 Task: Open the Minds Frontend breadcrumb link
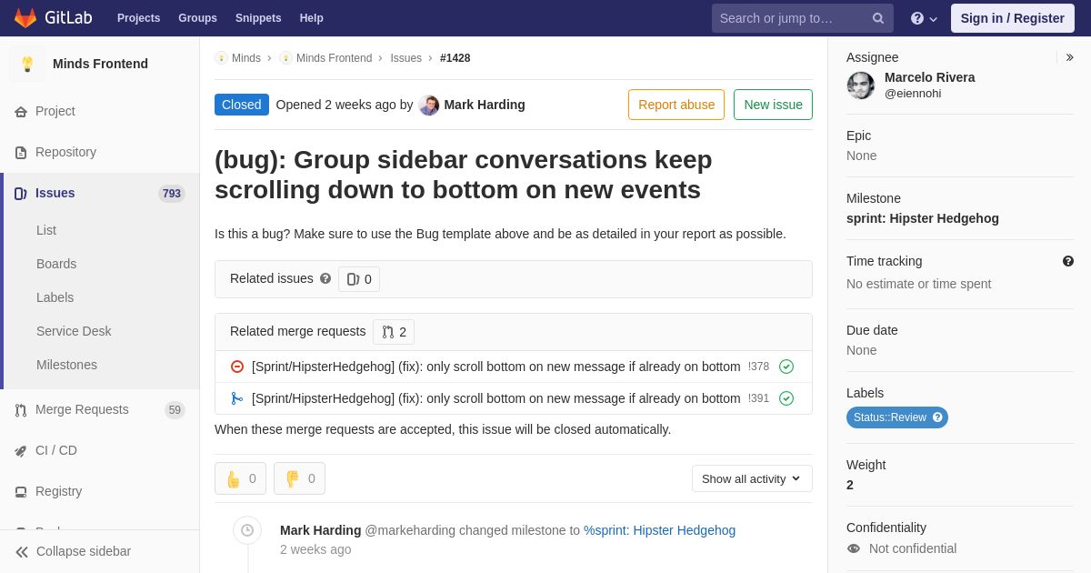[x=334, y=58]
